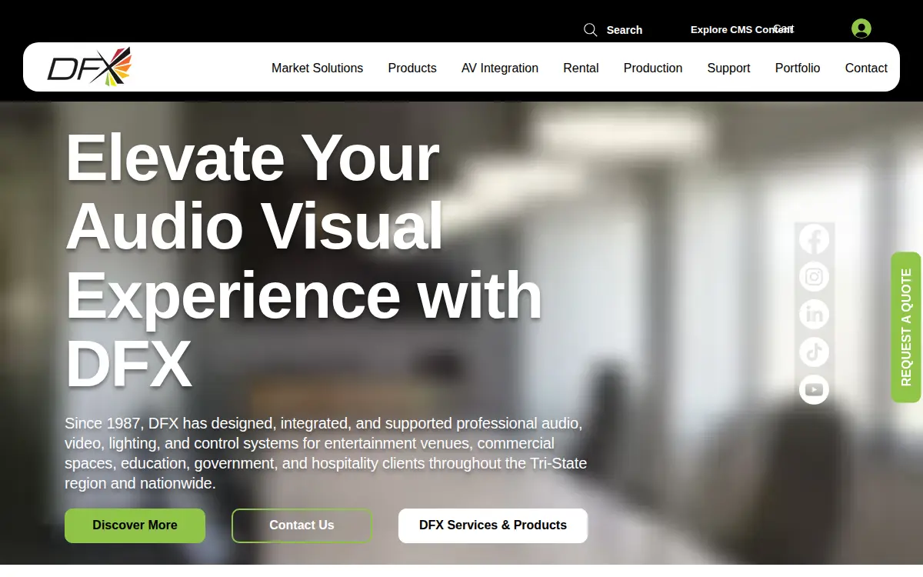
Task: Open the Facebook social icon
Action: click(x=814, y=238)
